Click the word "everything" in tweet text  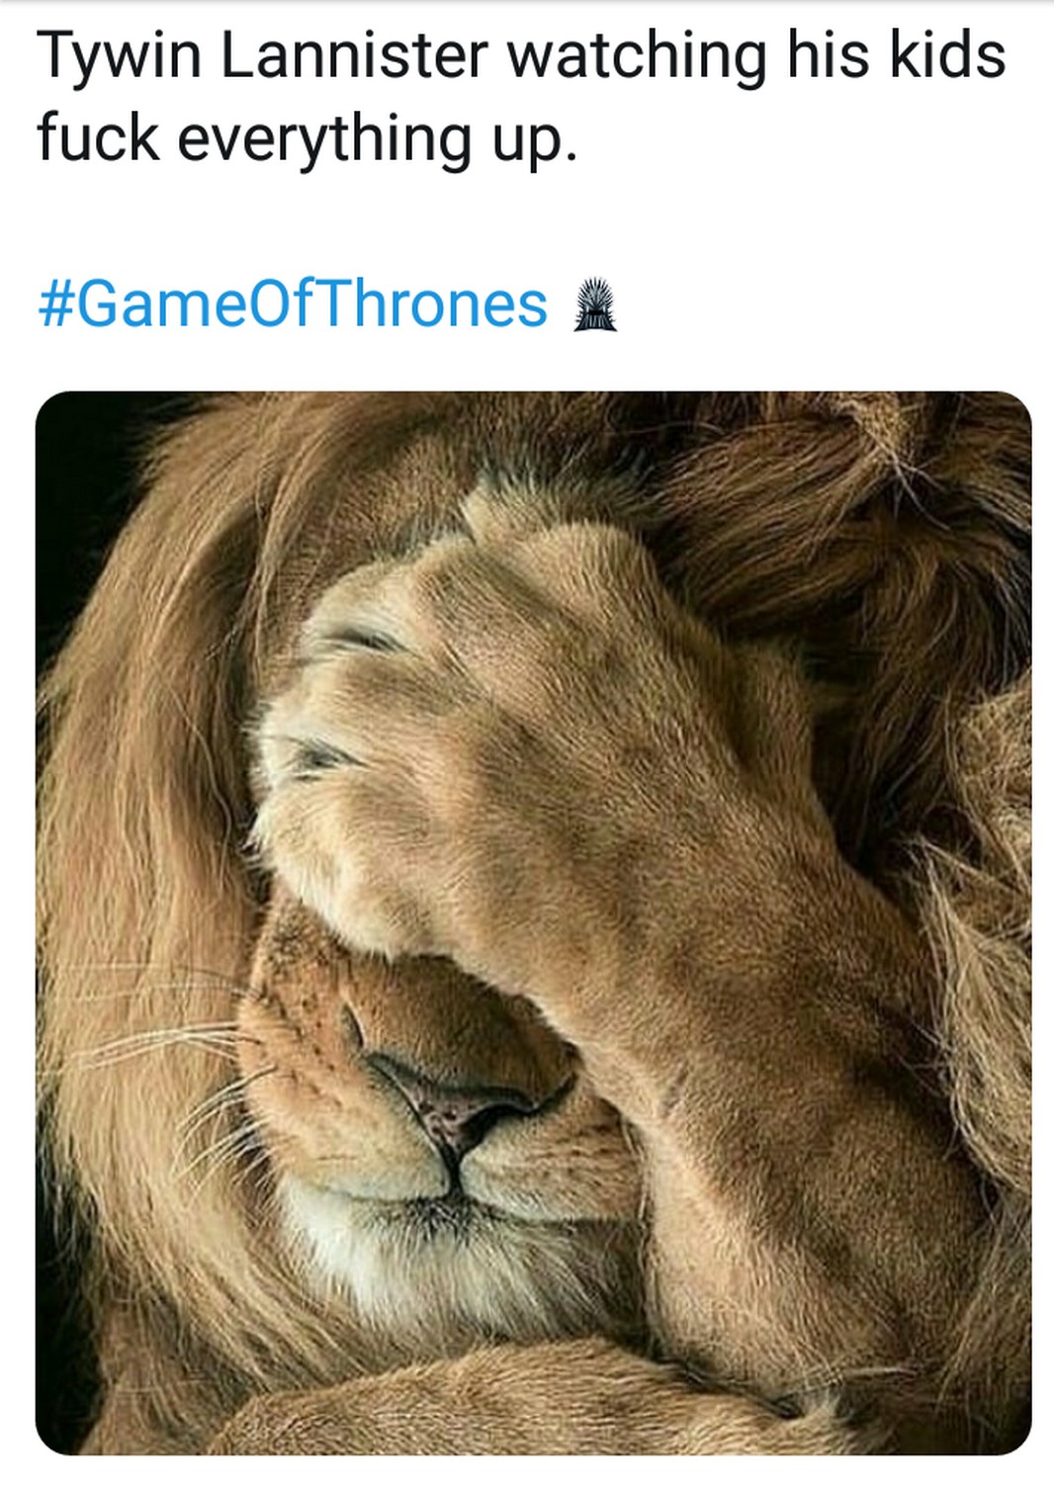(x=322, y=138)
